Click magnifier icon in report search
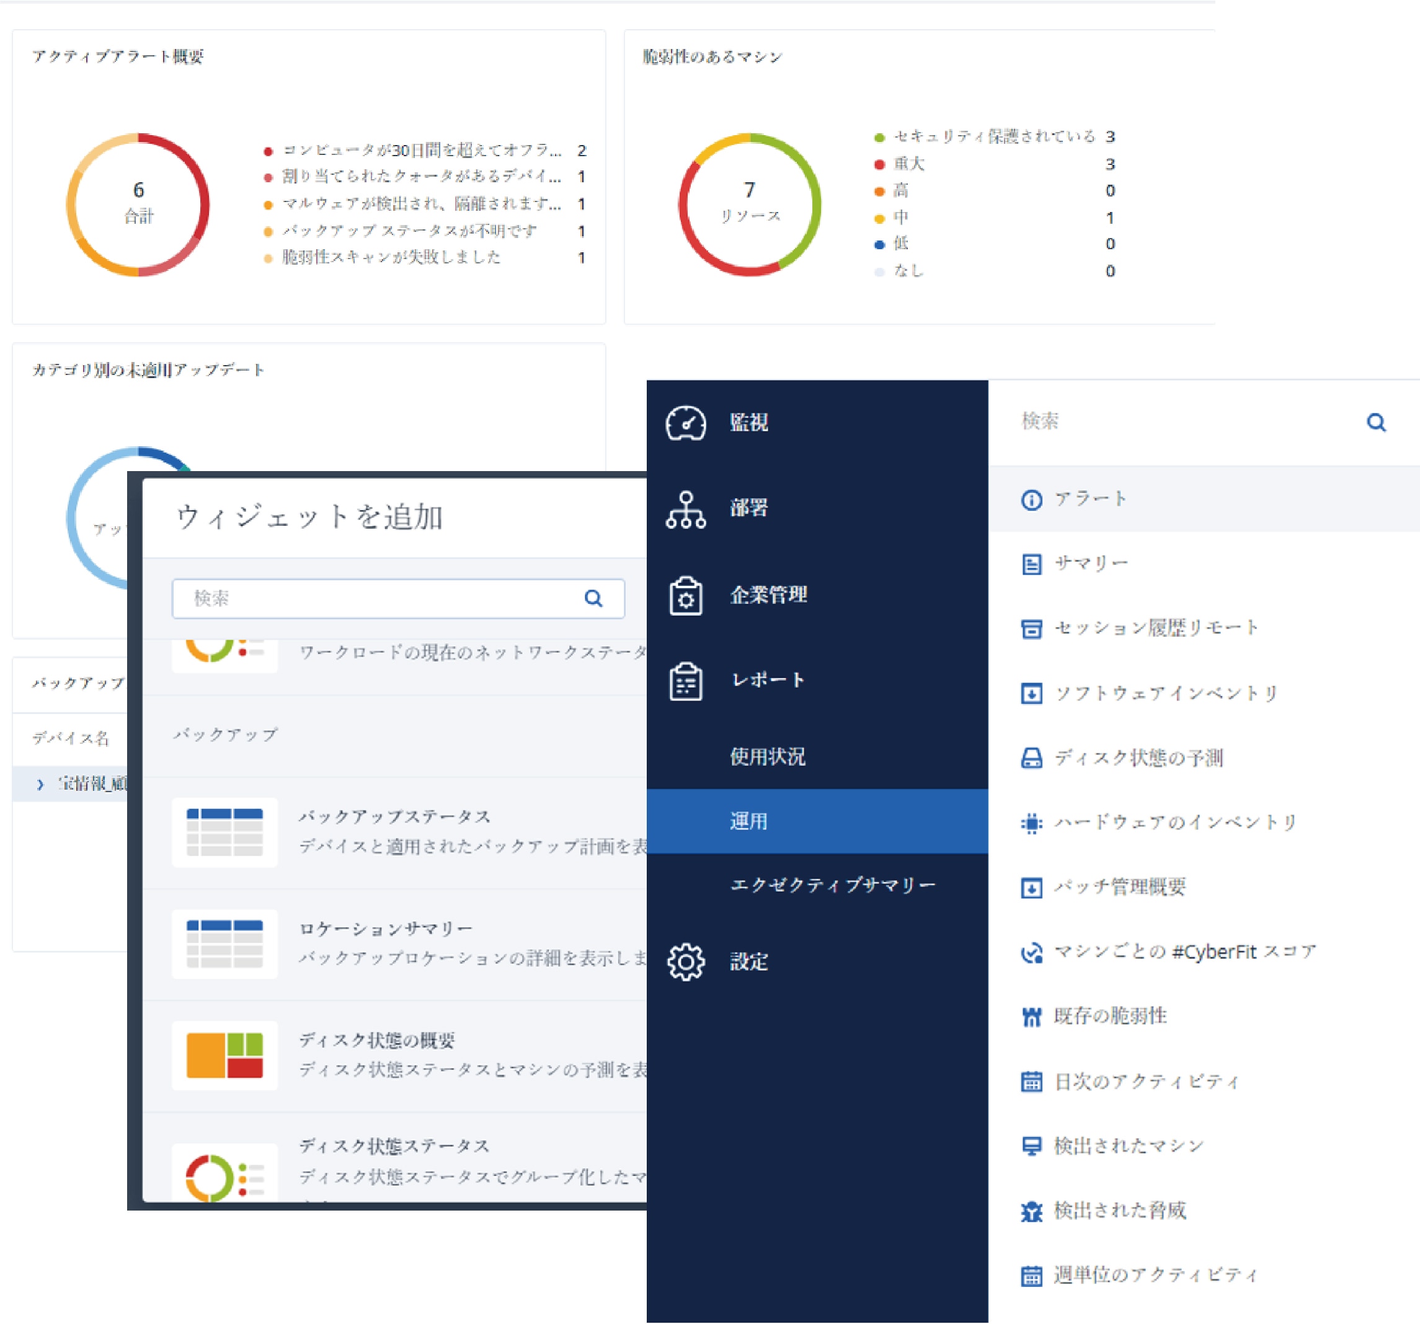This screenshot has height=1324, width=1420. tap(1376, 422)
